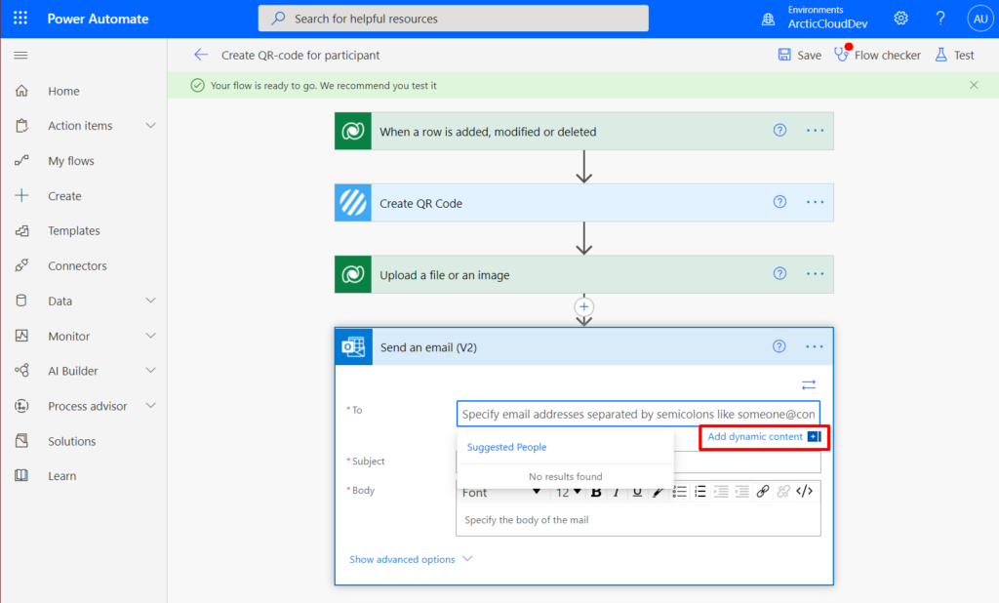Select the row added trigger step
Image resolution: width=999 pixels, height=603 pixels.
(x=583, y=132)
